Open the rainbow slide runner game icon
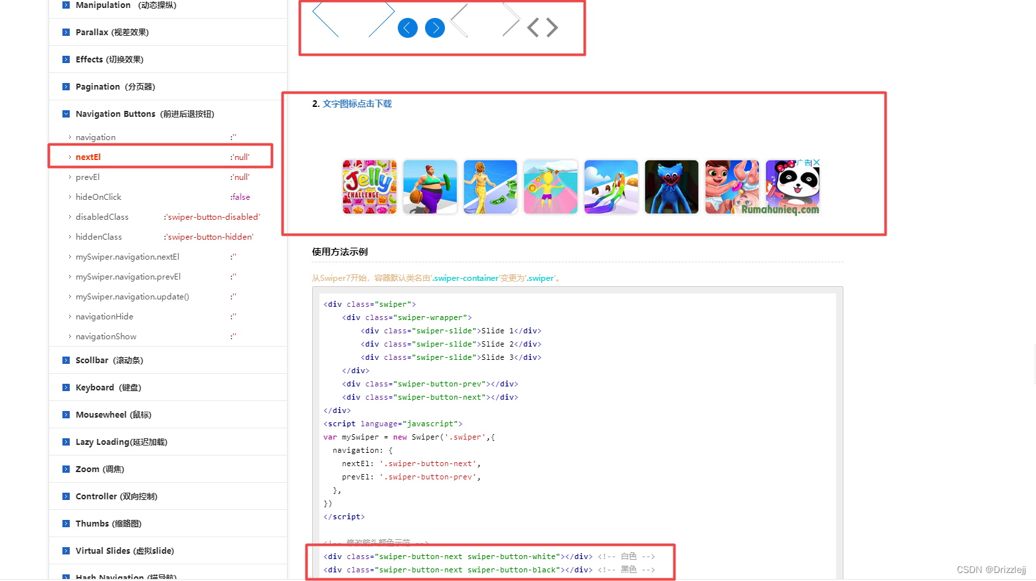The height and width of the screenshot is (581, 1036). [611, 187]
